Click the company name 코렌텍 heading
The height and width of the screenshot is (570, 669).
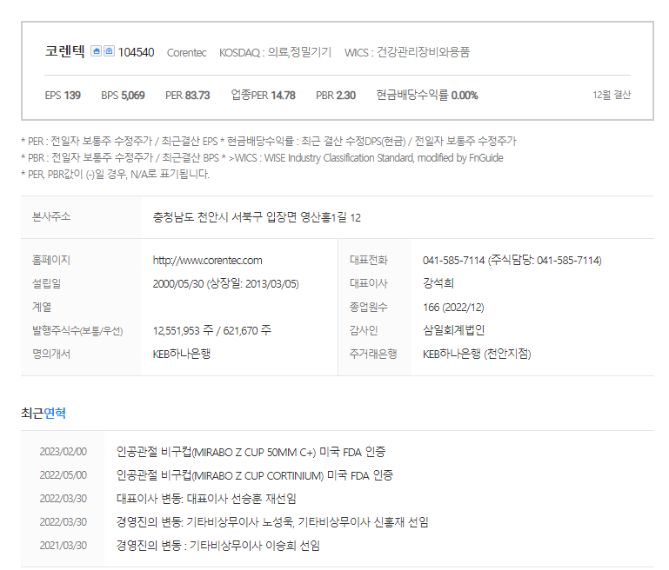tap(65, 51)
